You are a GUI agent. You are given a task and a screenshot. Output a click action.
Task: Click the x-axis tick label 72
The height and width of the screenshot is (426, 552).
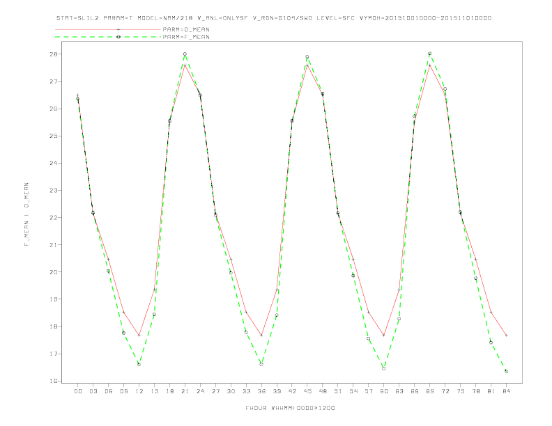[445, 391]
